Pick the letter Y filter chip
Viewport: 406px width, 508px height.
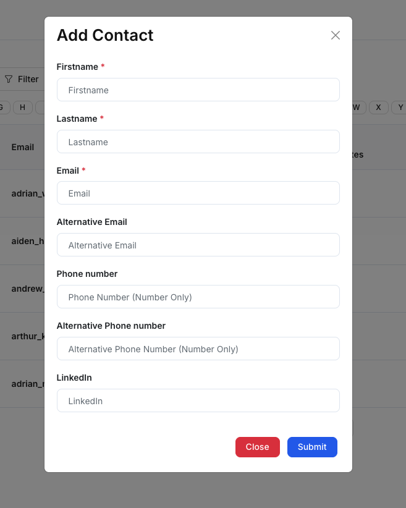click(x=399, y=108)
